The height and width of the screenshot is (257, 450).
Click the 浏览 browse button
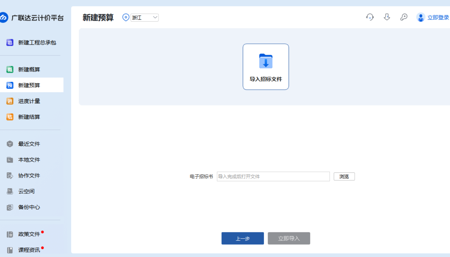pos(344,176)
